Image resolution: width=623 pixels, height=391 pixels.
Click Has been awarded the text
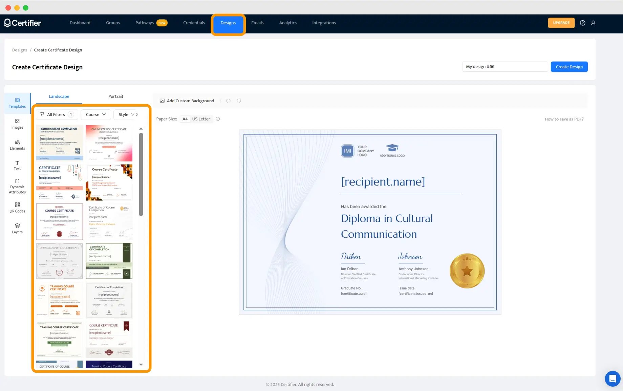[x=363, y=207]
